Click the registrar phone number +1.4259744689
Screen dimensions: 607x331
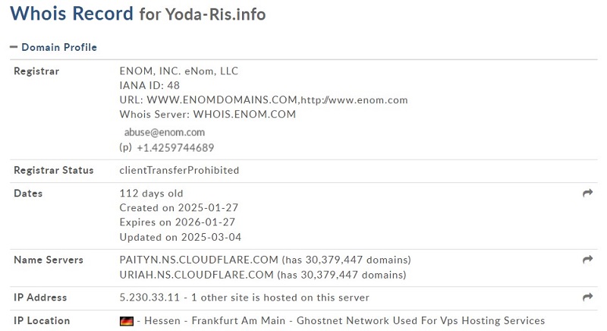click(175, 148)
